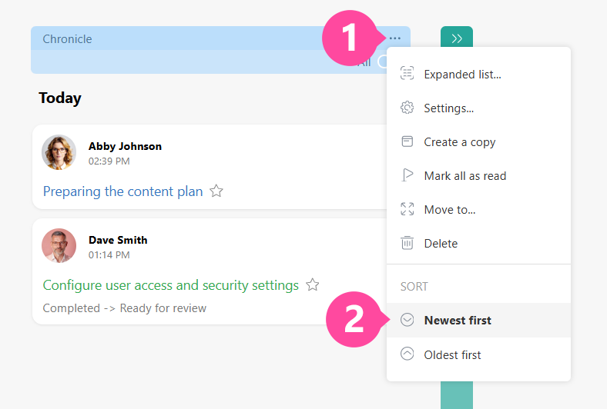Open Configure user access and security settings
The height and width of the screenshot is (409, 607).
point(171,285)
